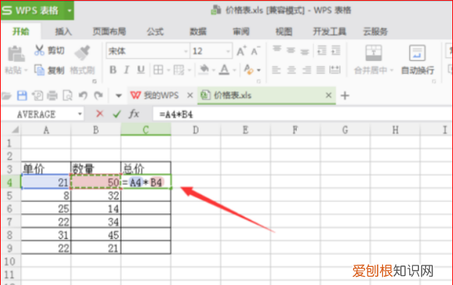Open the fill color dropdown arrow
The image size is (453, 285).
tap(214, 70)
